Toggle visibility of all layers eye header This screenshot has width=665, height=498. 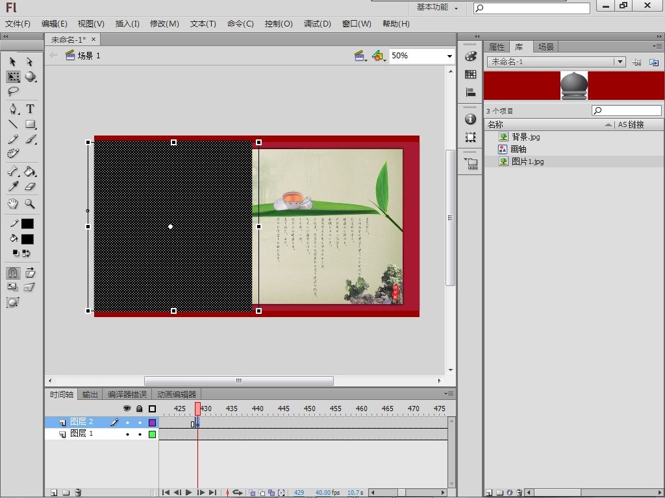(x=127, y=409)
